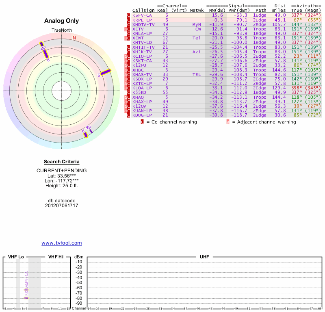Click the adjacent channel 'a' icon beside XETV
The width and height of the screenshot is (325, 312).
pyautogui.click(x=126, y=29)
